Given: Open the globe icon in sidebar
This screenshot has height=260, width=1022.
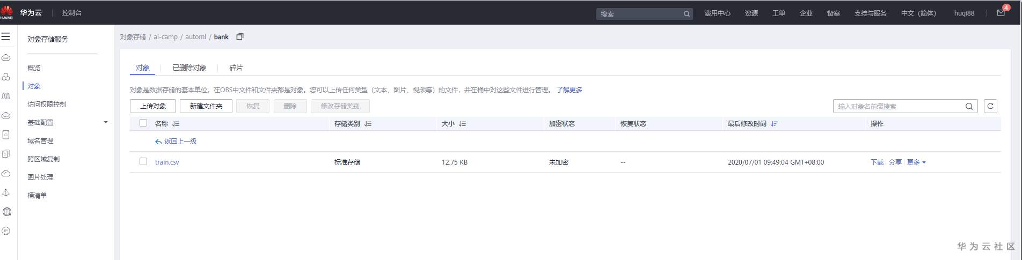Looking at the screenshot, I should pos(6,212).
